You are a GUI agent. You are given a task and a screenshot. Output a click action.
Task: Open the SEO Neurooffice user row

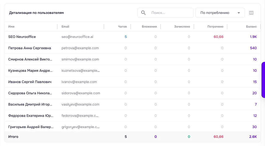132,37
